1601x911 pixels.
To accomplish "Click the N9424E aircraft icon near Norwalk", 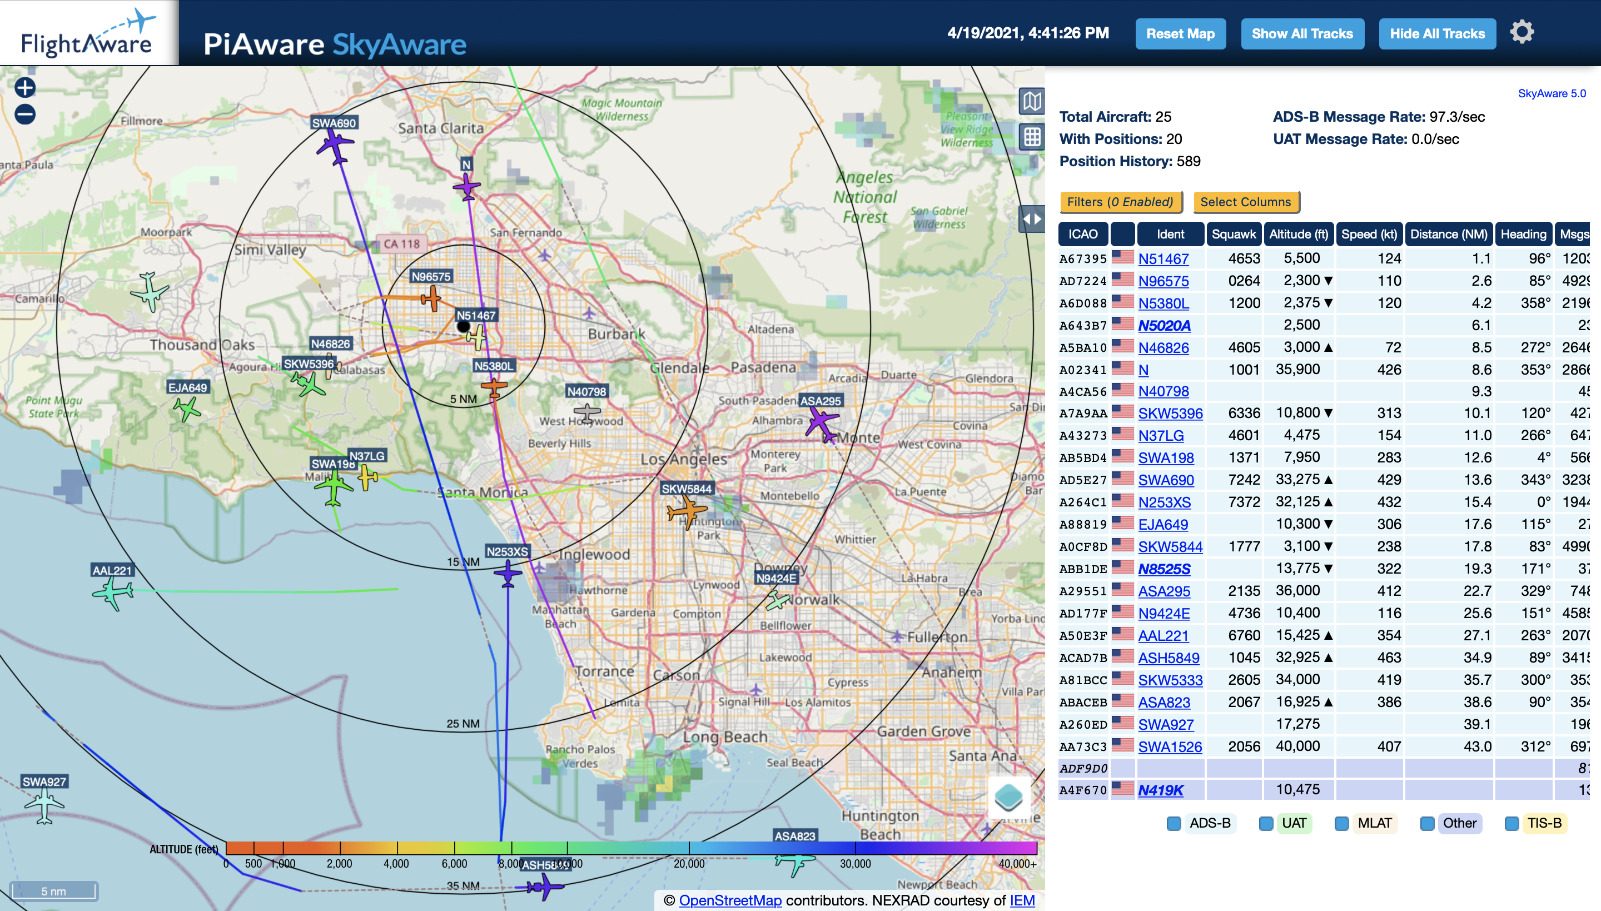I will click(778, 601).
